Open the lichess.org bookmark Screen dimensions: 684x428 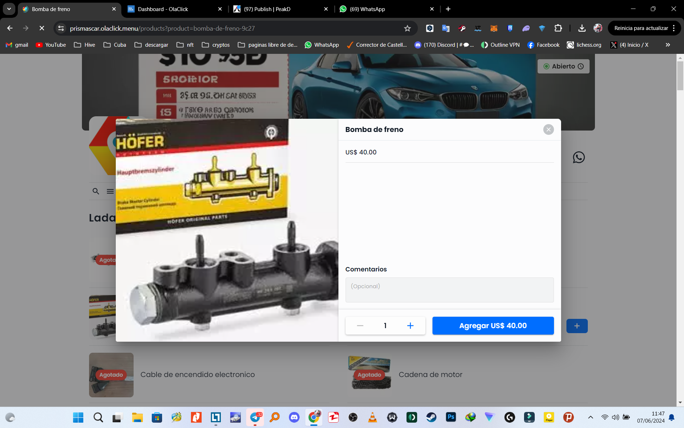pos(584,45)
